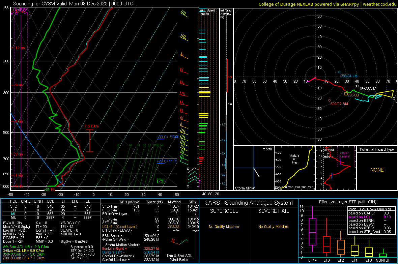398x264 pixels.
Task: Click the DCAPE = -27 value
Action: (x=13, y=238)
